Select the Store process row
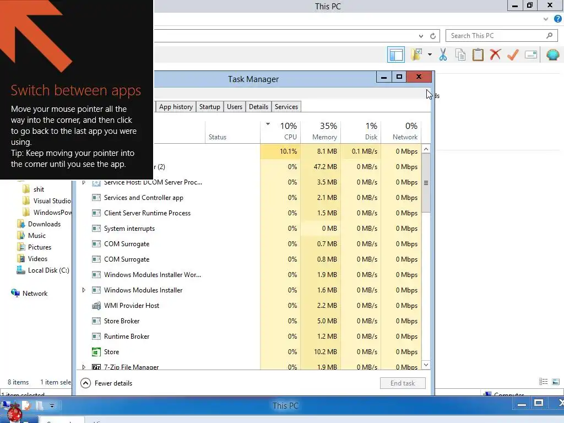The width and height of the screenshot is (564, 423). (249, 352)
